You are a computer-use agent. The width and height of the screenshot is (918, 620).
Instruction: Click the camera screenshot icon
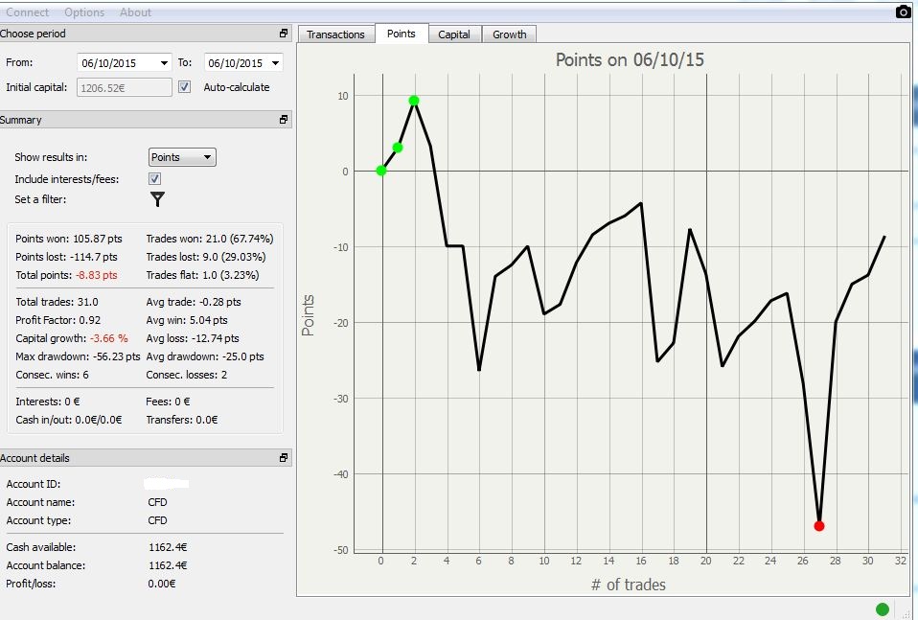tap(903, 11)
